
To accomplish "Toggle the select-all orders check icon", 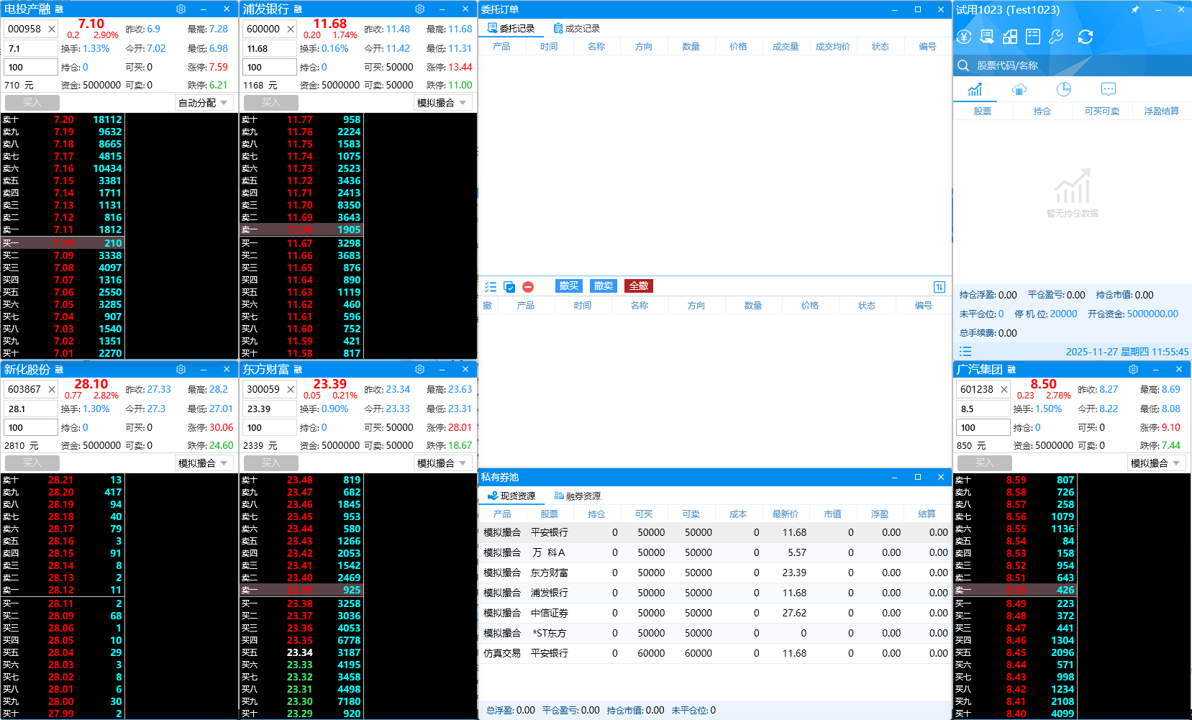I will click(509, 287).
